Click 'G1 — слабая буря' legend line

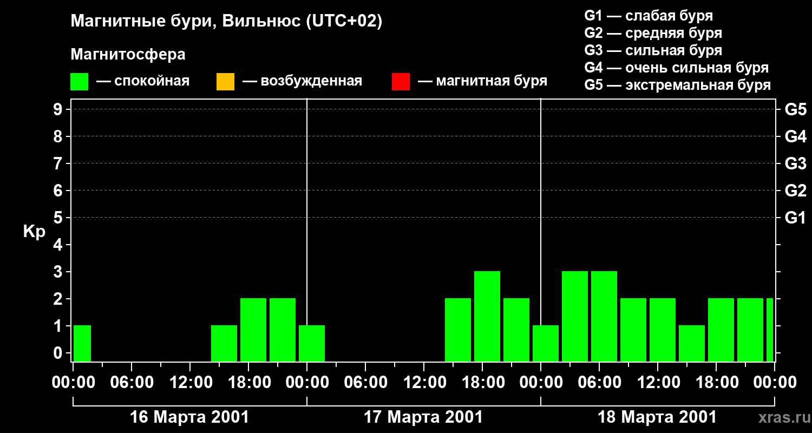coord(649,16)
